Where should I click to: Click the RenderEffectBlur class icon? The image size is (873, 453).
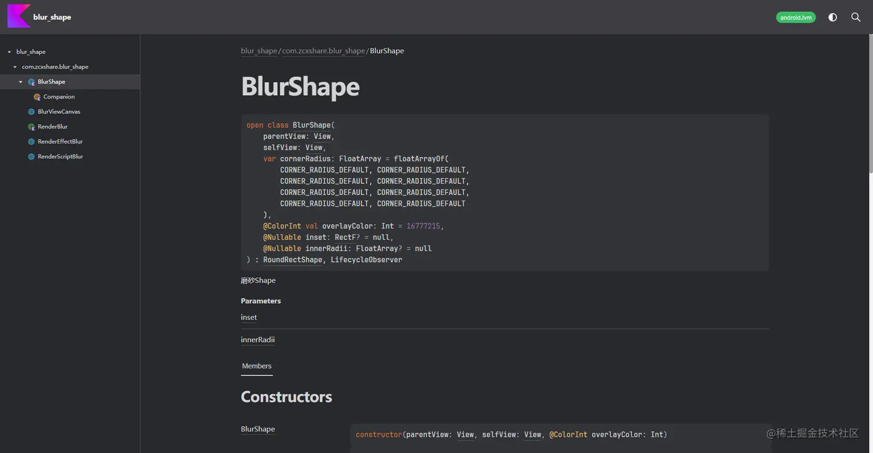tap(30, 141)
